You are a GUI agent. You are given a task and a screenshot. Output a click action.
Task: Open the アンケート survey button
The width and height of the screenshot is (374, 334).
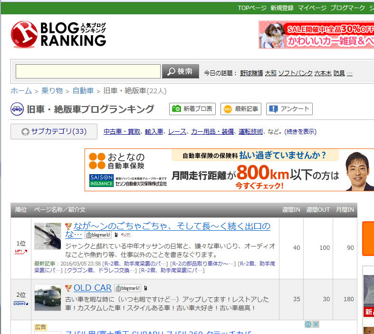click(x=289, y=109)
